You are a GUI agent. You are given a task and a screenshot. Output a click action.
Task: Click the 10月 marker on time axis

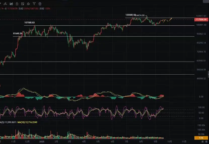pos(170,141)
